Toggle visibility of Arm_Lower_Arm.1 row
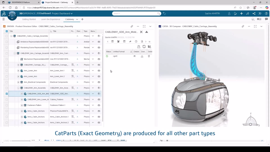This screenshot has width=270, height=152. (99, 70)
